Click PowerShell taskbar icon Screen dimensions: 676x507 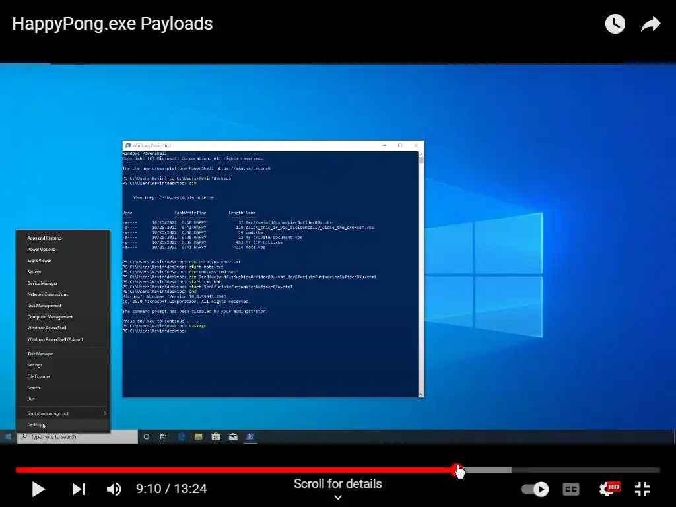coord(250,437)
